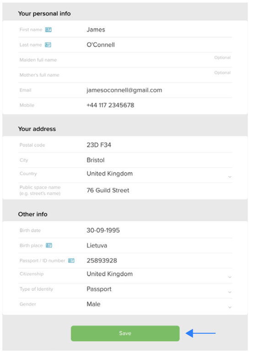Expand the Country dropdown chevron
The width and height of the screenshot is (259, 357).
[x=230, y=177]
